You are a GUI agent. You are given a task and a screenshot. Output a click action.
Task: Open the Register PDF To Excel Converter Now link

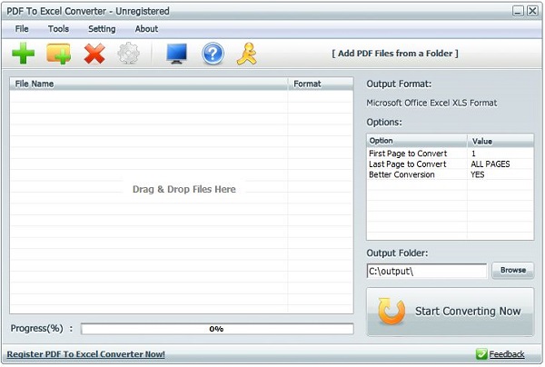click(x=86, y=354)
